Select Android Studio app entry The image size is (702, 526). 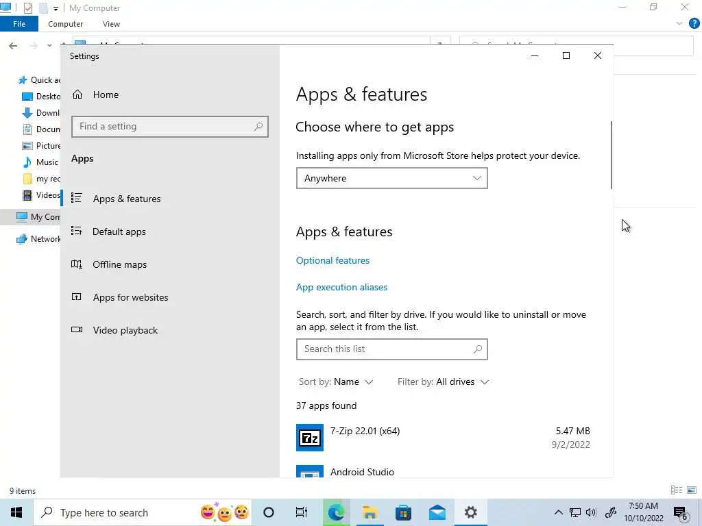coord(444,471)
